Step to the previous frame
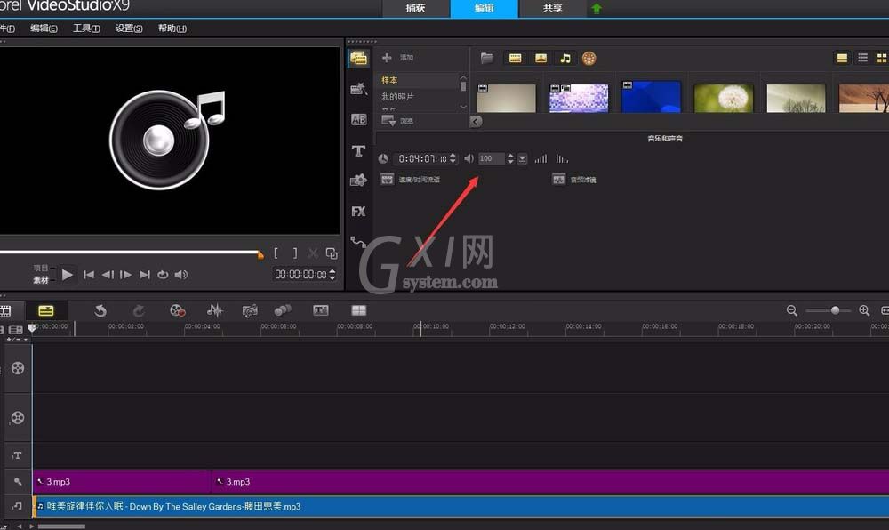889x530 pixels. click(108, 275)
